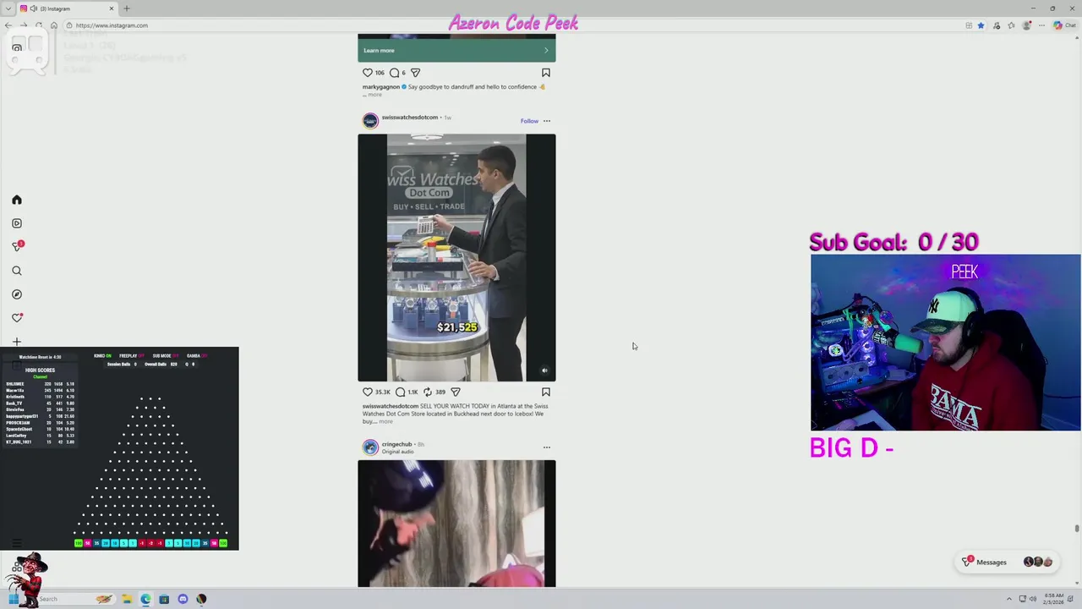Open the Favorites list icon in toolbar
1082x609 pixels.
pyautogui.click(x=1011, y=25)
